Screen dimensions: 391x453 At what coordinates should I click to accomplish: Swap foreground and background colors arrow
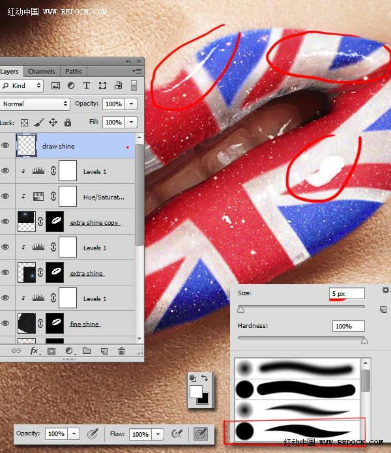click(204, 377)
